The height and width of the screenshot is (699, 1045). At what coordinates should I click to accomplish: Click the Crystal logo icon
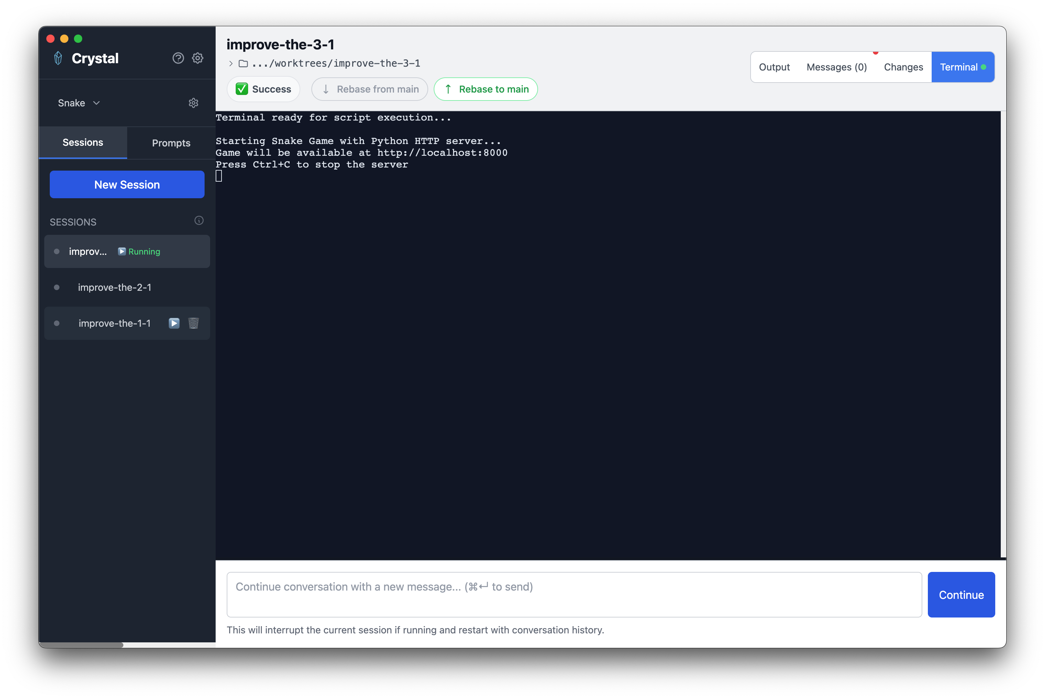tap(58, 58)
